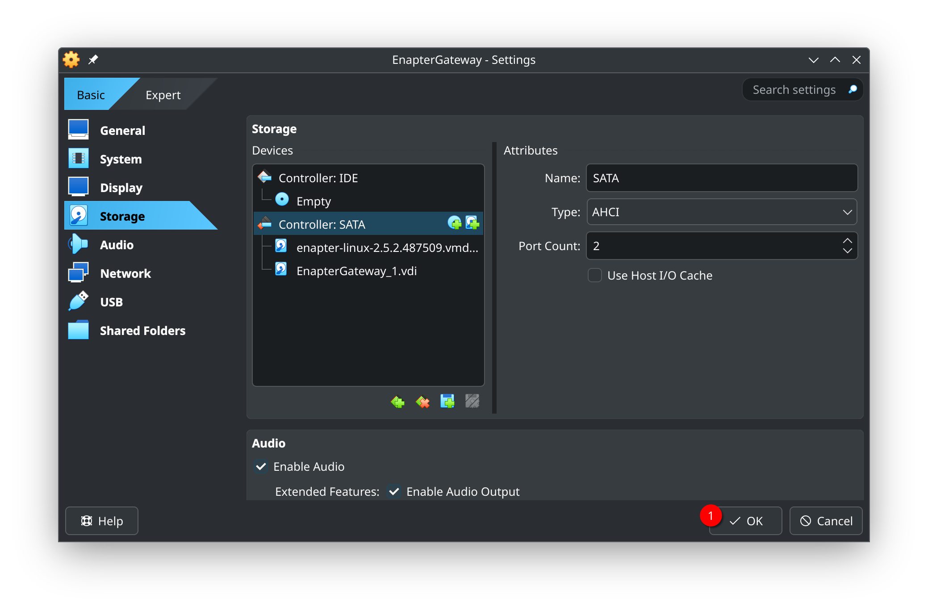This screenshot has width=928, height=611.
Task: Add a hard disk to Controller: SATA
Action: click(472, 224)
